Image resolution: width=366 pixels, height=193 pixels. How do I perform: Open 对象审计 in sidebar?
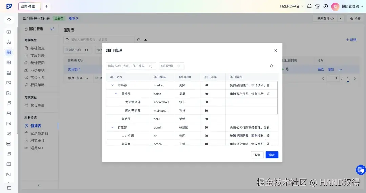pos(35,140)
